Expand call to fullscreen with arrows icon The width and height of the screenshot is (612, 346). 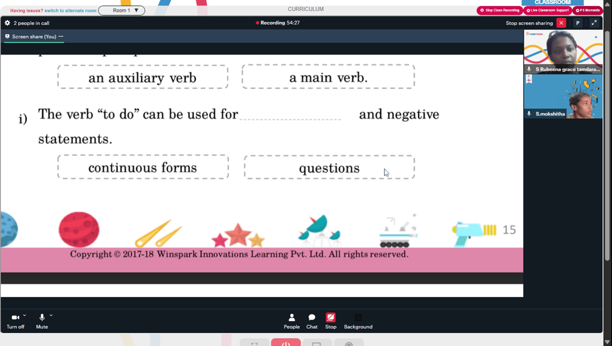pyautogui.click(x=594, y=23)
